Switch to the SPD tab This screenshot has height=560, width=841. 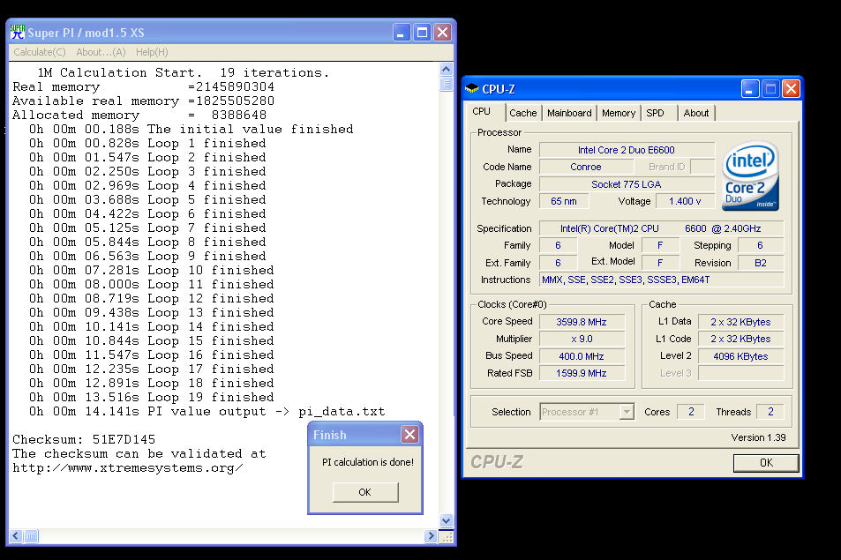pyautogui.click(x=655, y=113)
